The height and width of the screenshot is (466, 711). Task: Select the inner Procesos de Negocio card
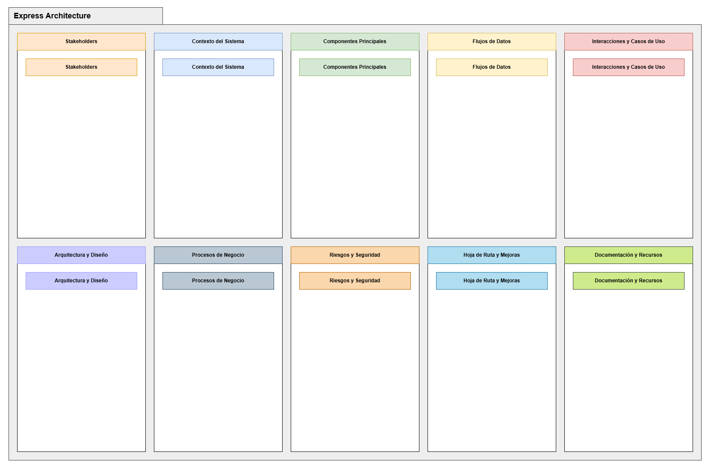(x=218, y=281)
